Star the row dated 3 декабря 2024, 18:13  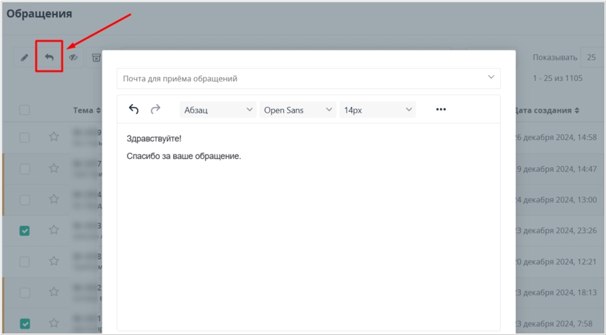point(53,292)
